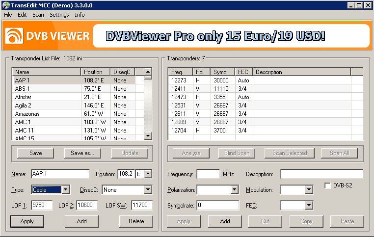Click the disabled Update button

[130, 153]
